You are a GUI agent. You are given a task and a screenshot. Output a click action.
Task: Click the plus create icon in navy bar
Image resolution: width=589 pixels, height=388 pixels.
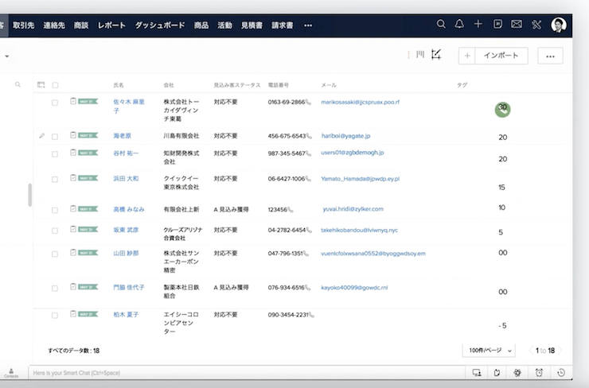[478, 25]
